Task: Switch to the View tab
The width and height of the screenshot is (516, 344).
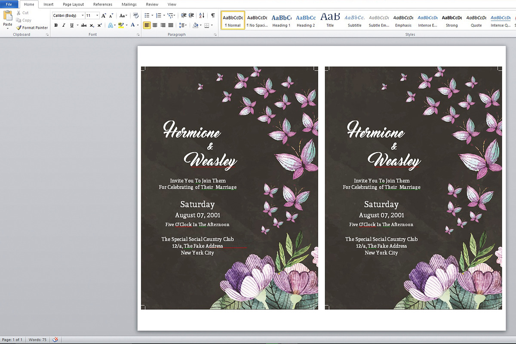Action: click(172, 4)
